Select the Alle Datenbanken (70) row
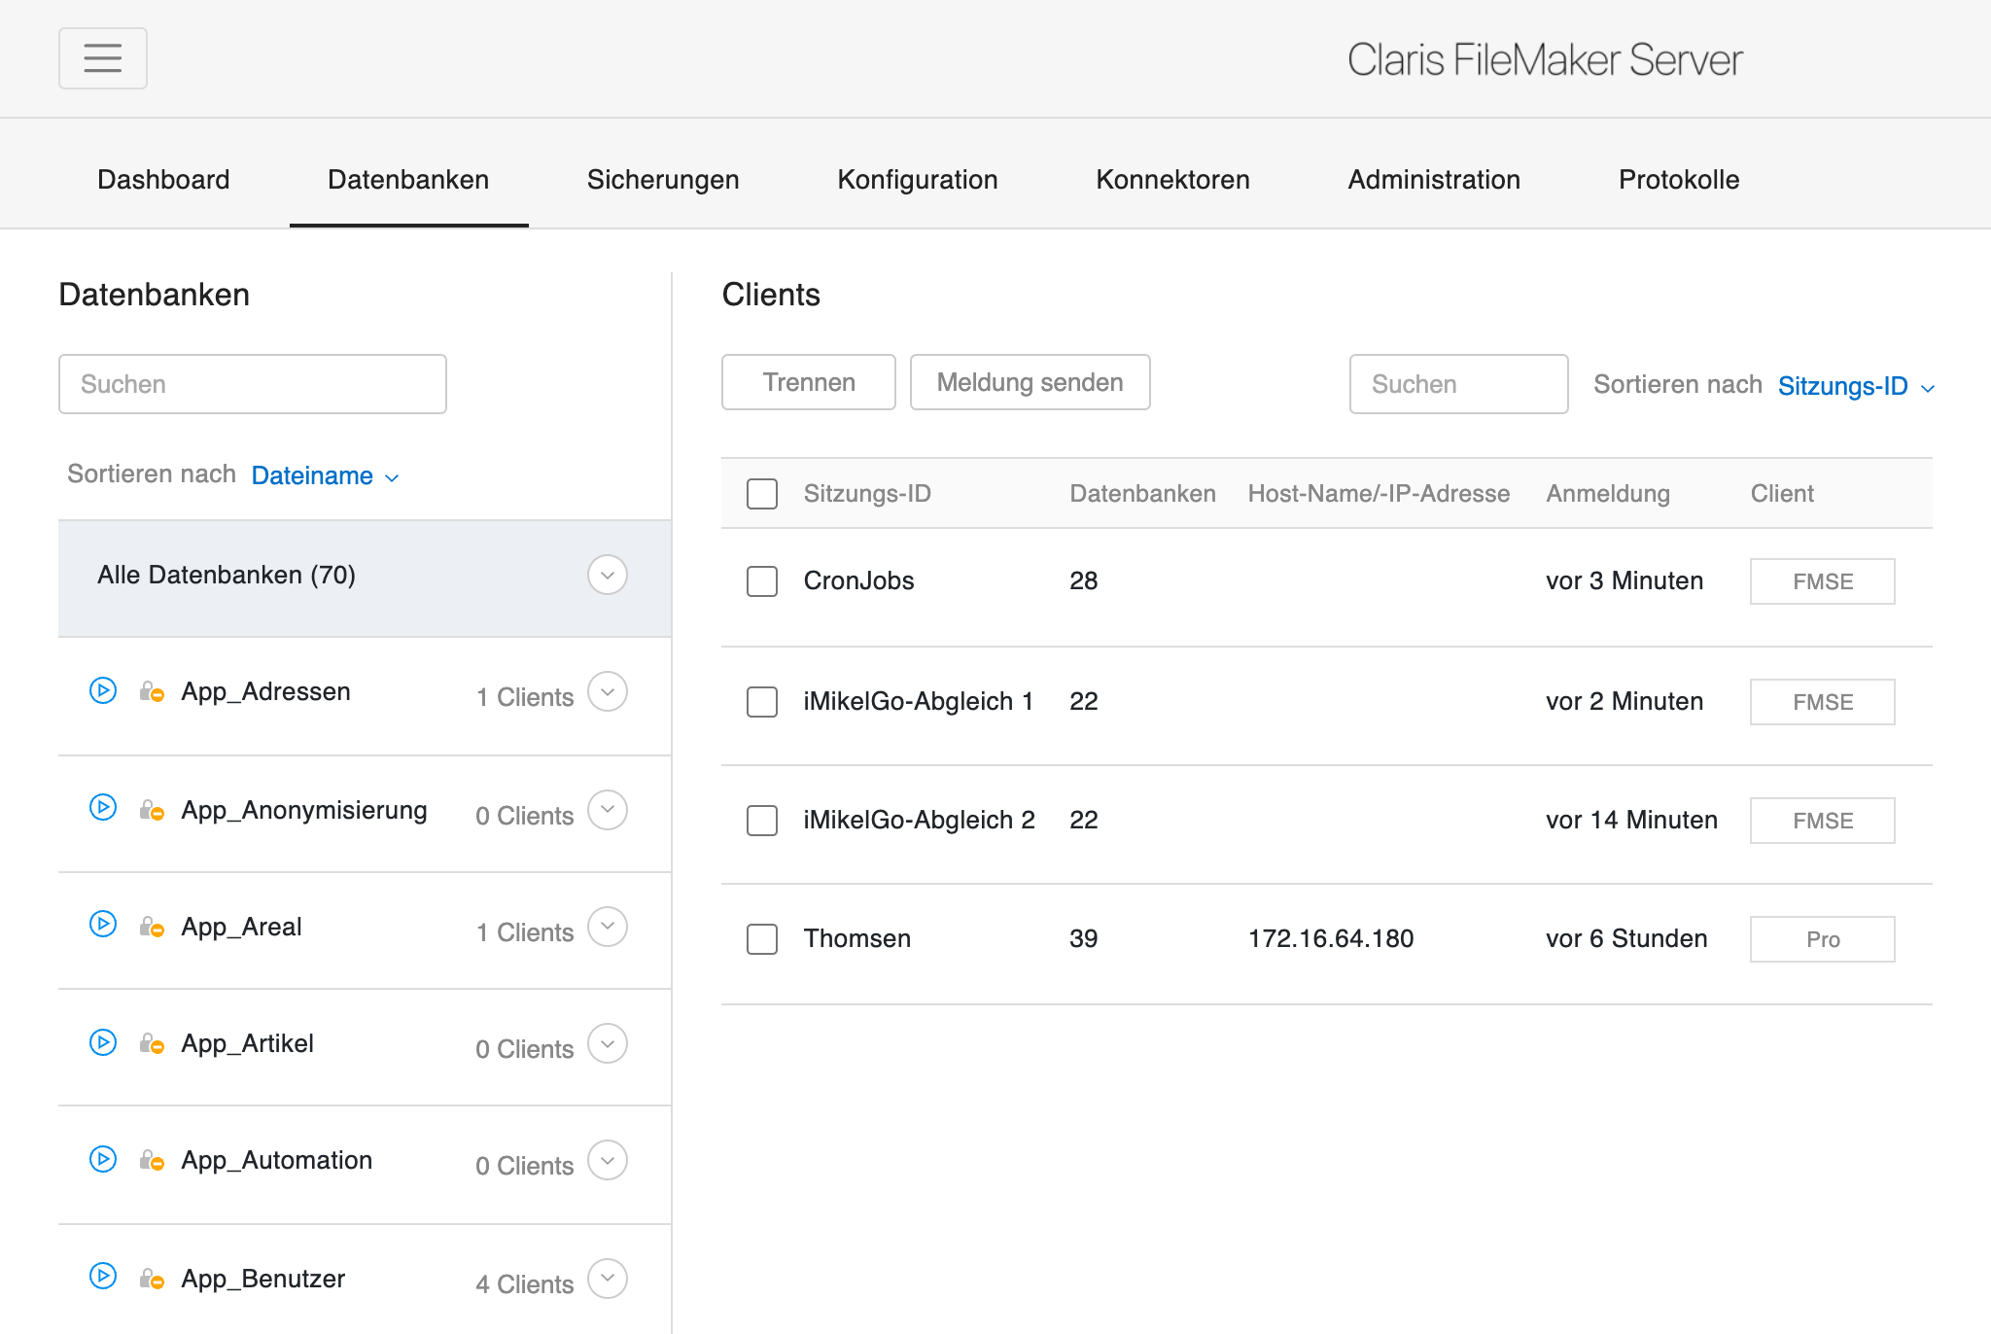The height and width of the screenshot is (1334, 1991). coord(365,579)
